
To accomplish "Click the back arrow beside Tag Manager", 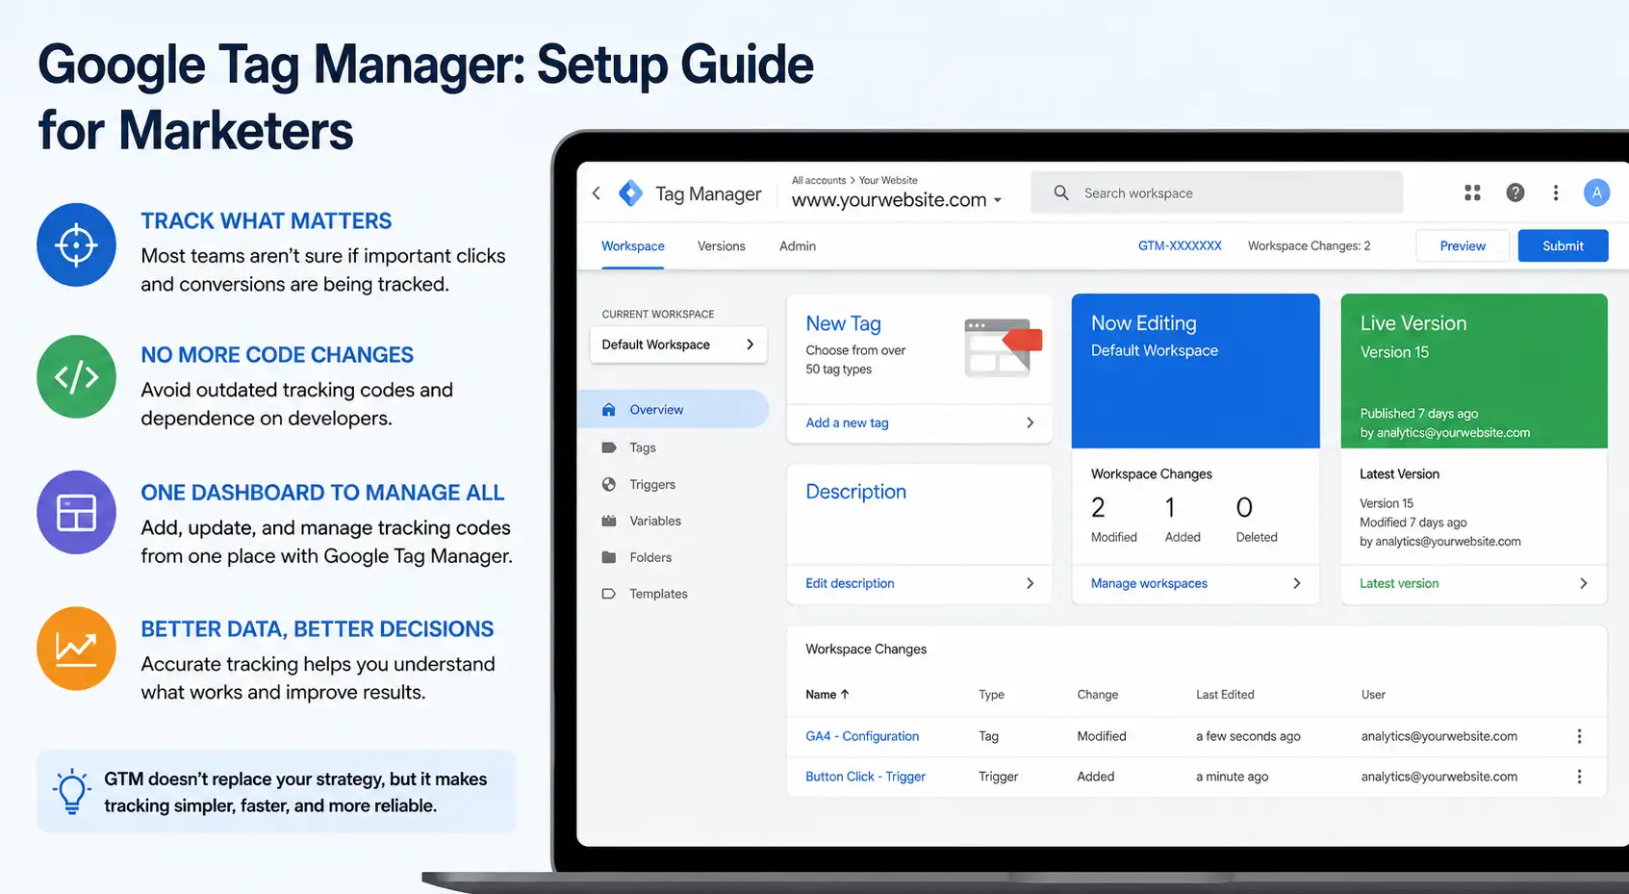I will pyautogui.click(x=597, y=193).
